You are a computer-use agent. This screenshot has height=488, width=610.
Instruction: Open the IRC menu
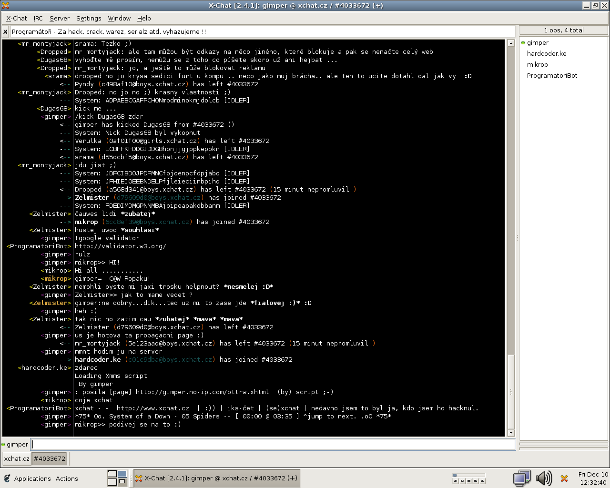(38, 18)
